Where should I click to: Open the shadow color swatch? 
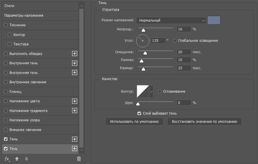(x=214, y=20)
